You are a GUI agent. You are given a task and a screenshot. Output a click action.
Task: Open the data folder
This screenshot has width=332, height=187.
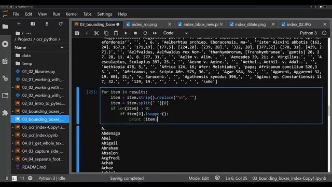[x=40, y=56]
